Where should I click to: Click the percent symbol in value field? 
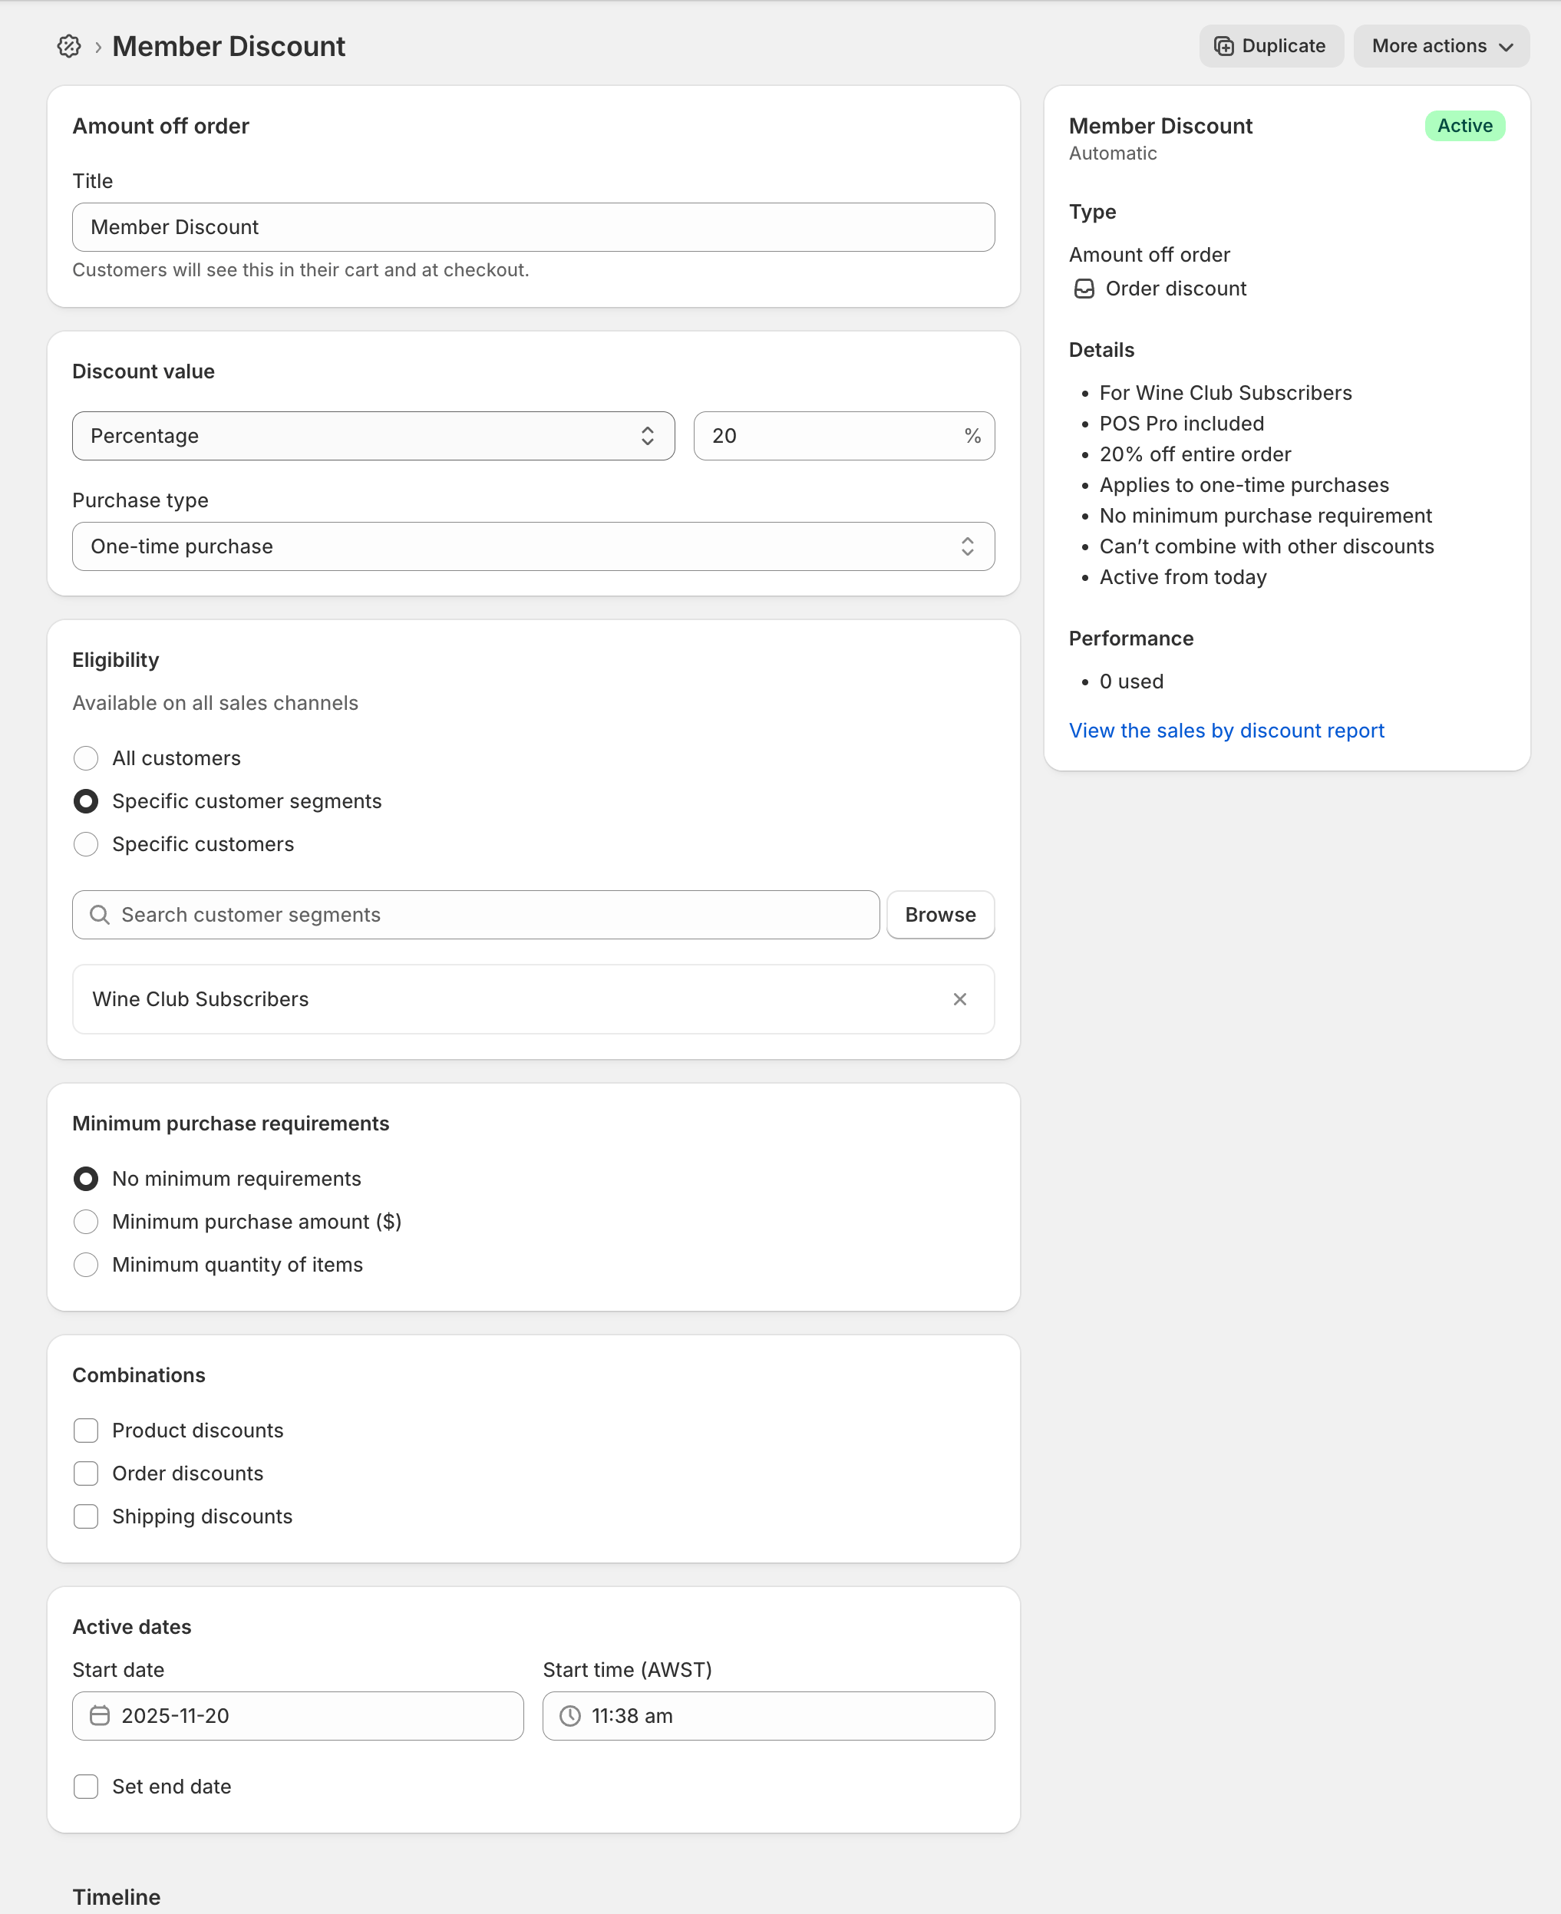click(972, 436)
